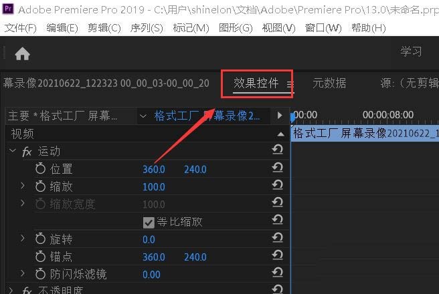Open the 效果控件 panel menu icon
439x294 pixels.
(290, 84)
